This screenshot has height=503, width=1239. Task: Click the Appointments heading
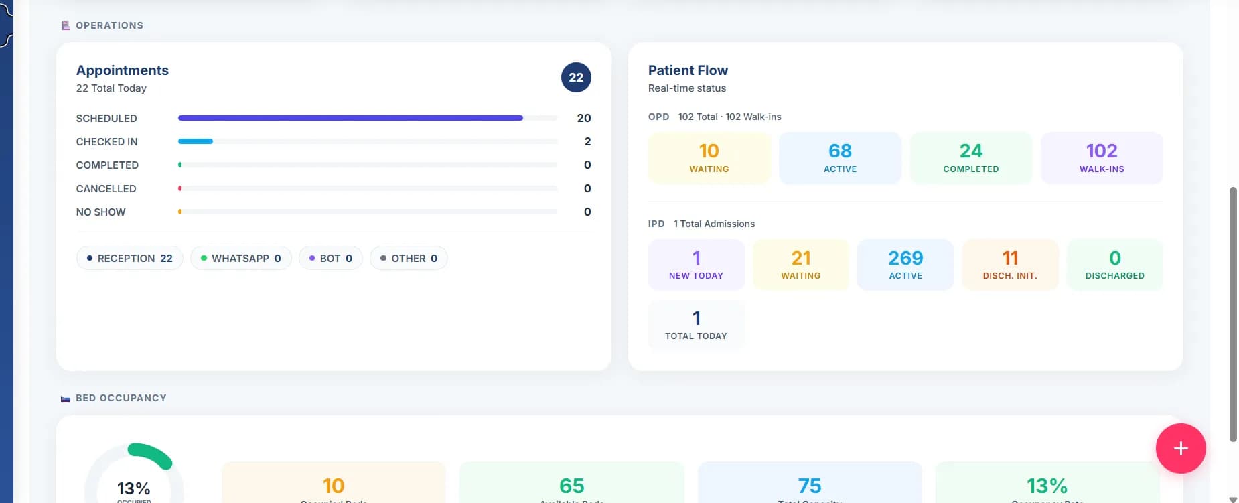pyautogui.click(x=123, y=70)
